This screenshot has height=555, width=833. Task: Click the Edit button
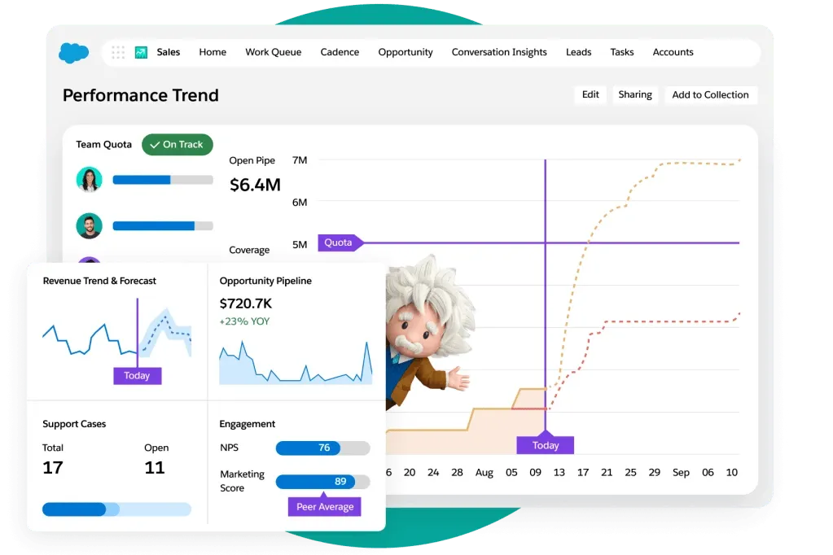point(590,94)
